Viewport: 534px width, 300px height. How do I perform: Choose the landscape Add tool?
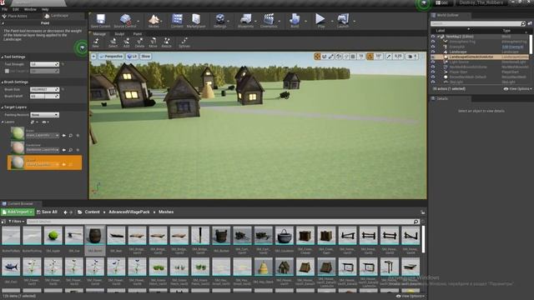(126, 42)
